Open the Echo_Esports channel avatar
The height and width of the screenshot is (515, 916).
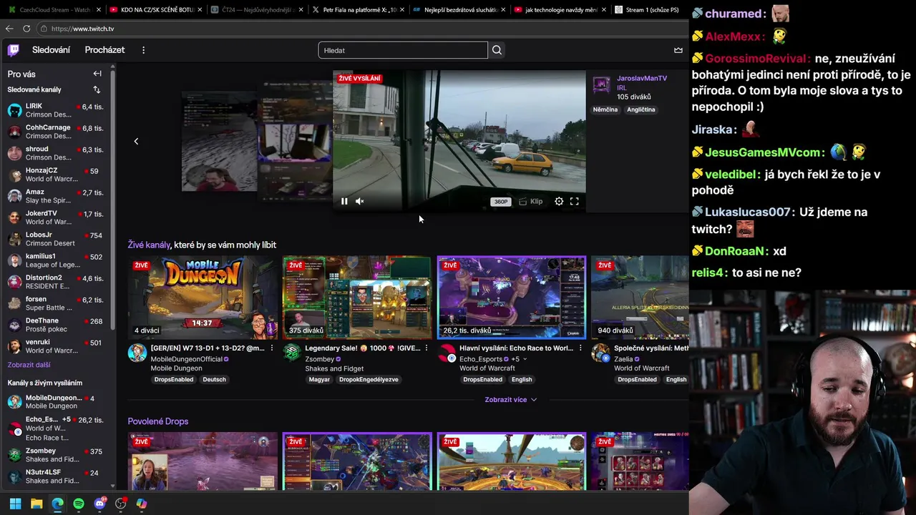click(447, 353)
